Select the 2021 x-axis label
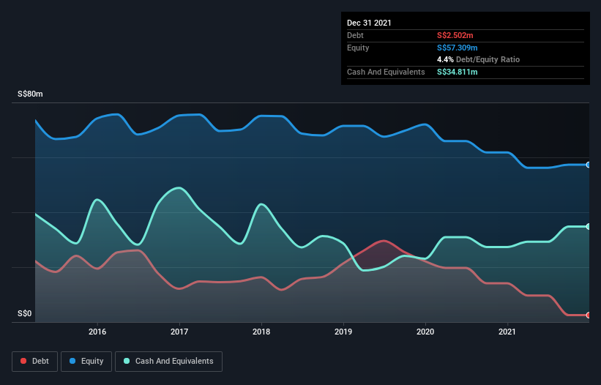The width and height of the screenshot is (601, 385). tap(507, 332)
